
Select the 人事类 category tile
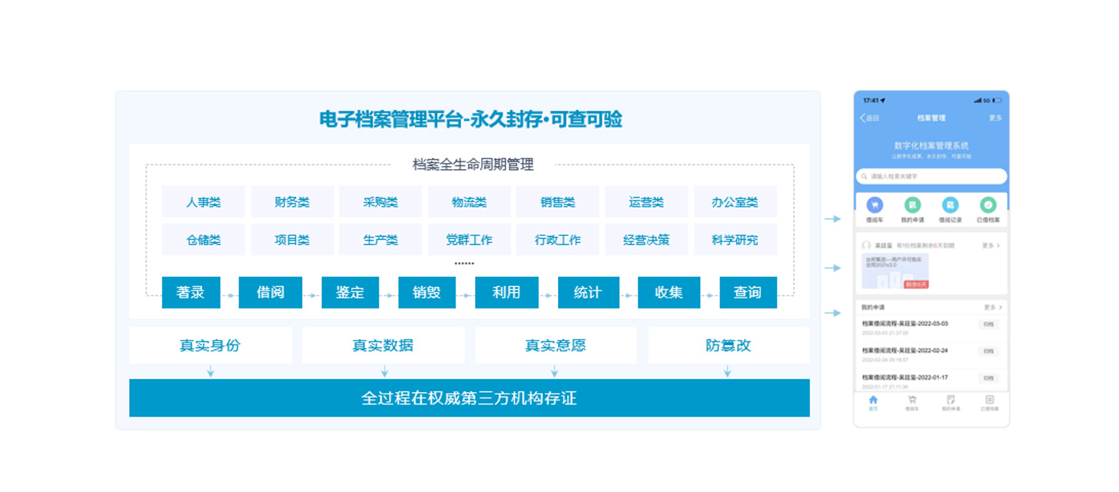click(x=203, y=202)
